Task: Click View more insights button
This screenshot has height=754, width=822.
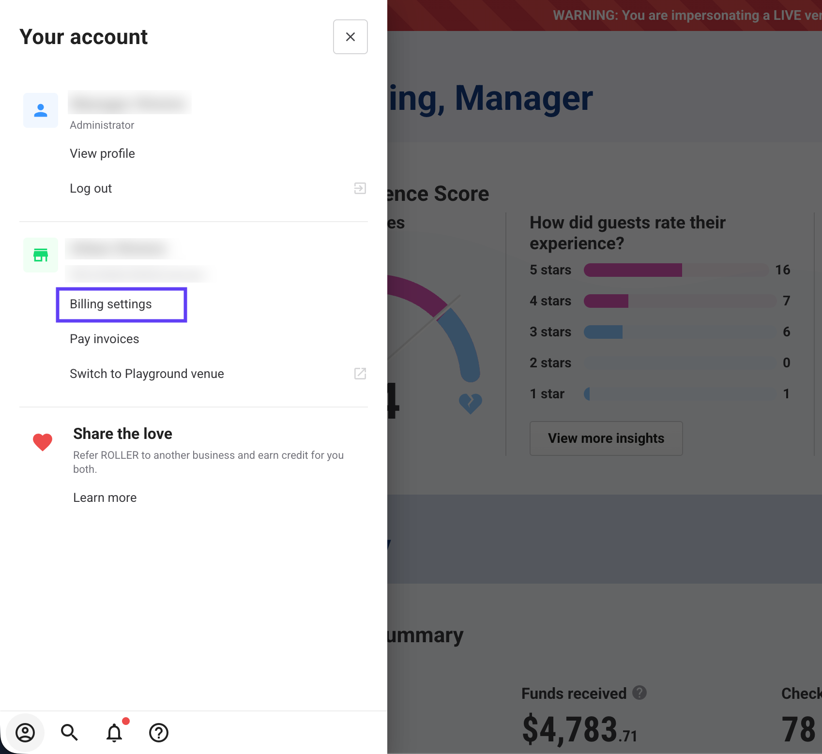Action: click(x=606, y=438)
